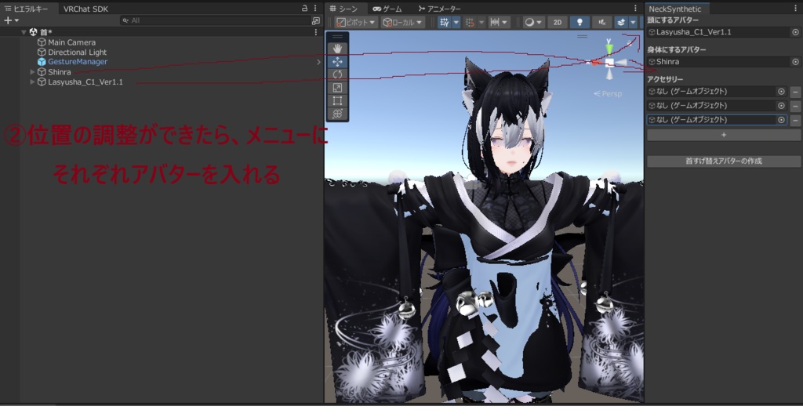Expand the Shinra object in hierarchy
The width and height of the screenshot is (803, 417).
[x=32, y=72]
